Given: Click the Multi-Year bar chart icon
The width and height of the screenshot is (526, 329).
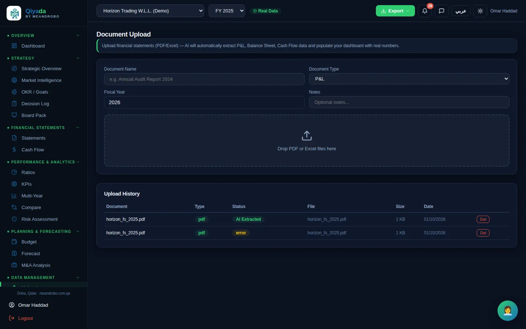Looking at the screenshot, I should pyautogui.click(x=14, y=196).
